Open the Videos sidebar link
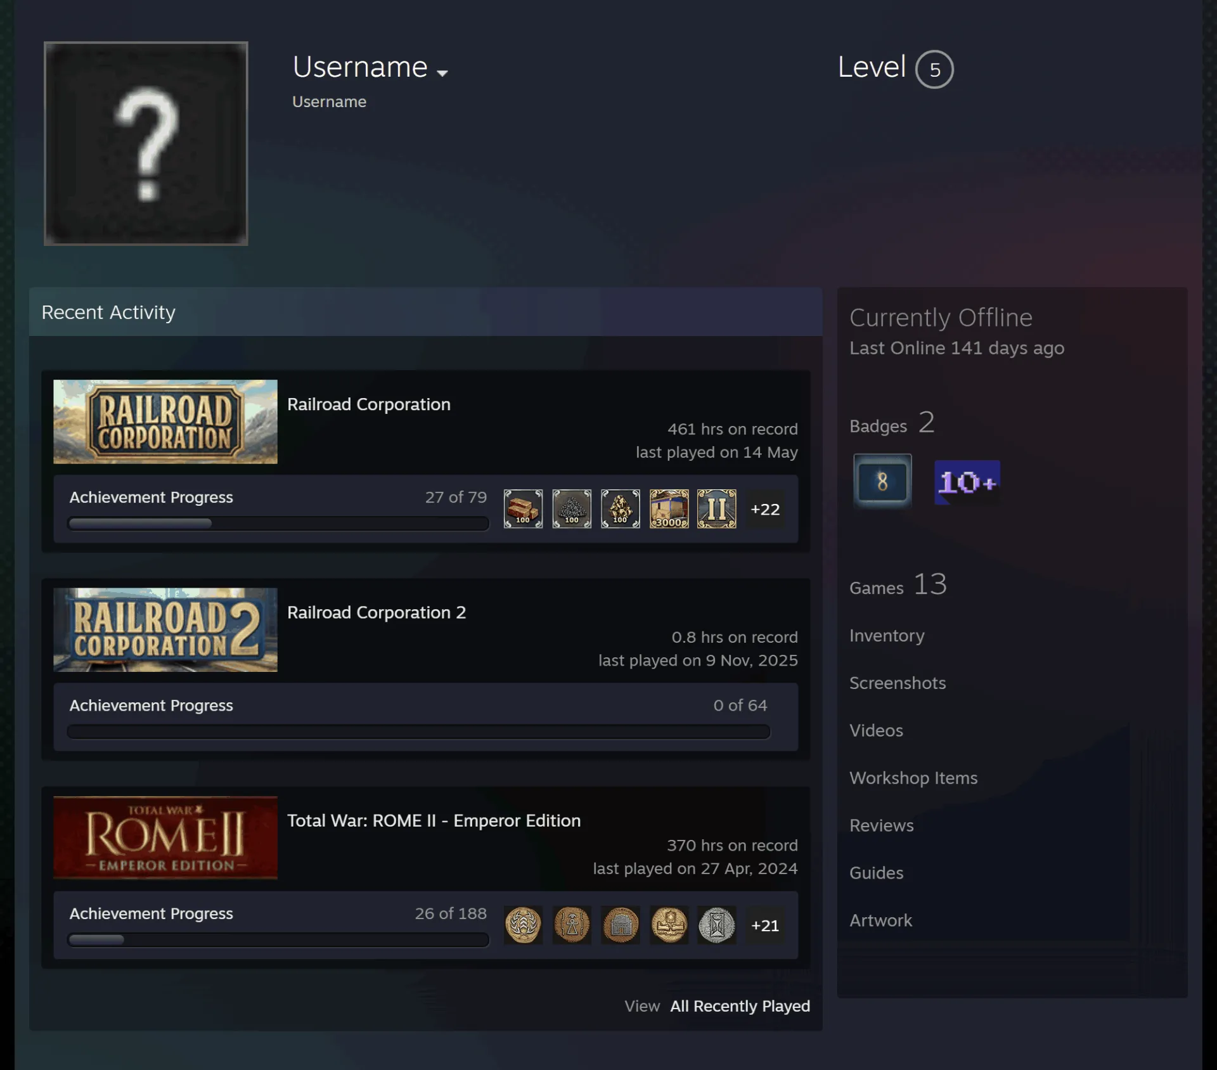Image resolution: width=1217 pixels, height=1070 pixels. (x=876, y=730)
